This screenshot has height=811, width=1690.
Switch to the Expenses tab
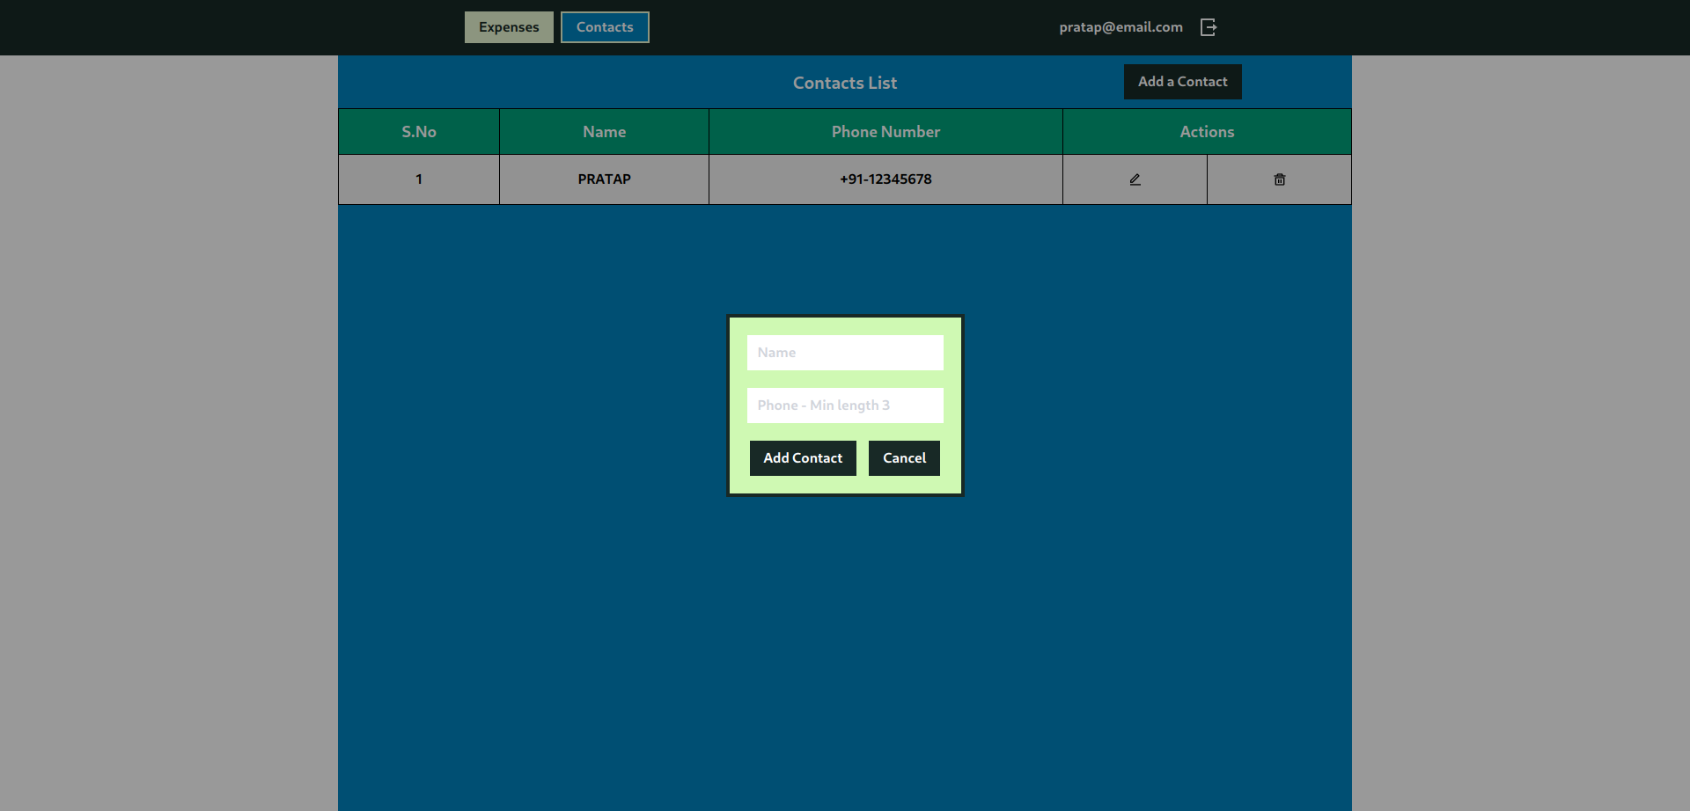(x=509, y=27)
